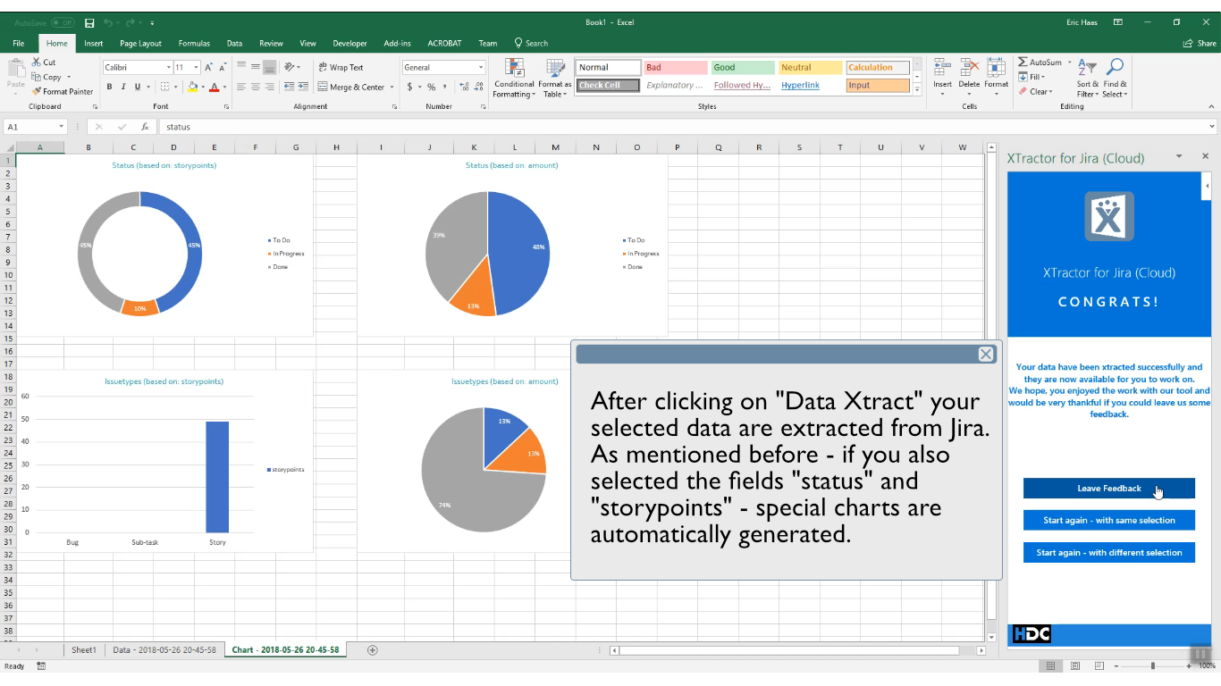Switch to the Insert ribbon tab
Screen dimensions: 1221x686
pyautogui.click(x=94, y=43)
